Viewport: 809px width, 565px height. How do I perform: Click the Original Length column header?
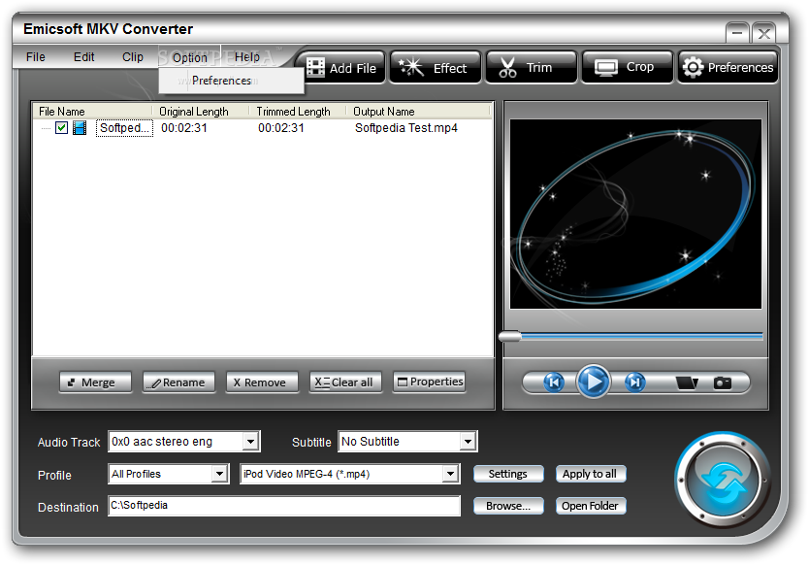click(200, 111)
